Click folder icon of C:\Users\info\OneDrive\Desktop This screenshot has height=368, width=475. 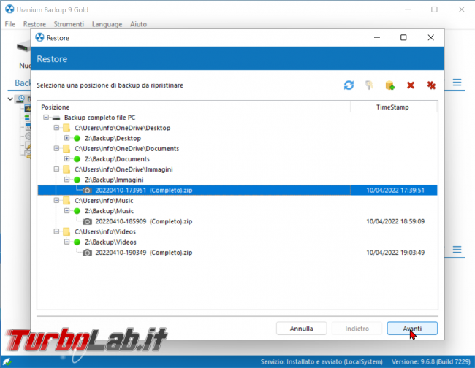coord(66,128)
